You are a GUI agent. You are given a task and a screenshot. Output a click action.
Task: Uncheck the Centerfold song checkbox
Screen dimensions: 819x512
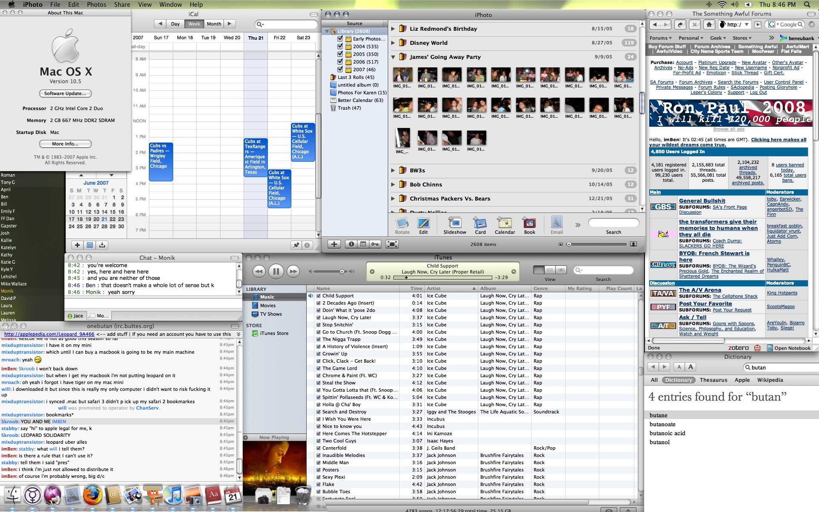point(318,448)
